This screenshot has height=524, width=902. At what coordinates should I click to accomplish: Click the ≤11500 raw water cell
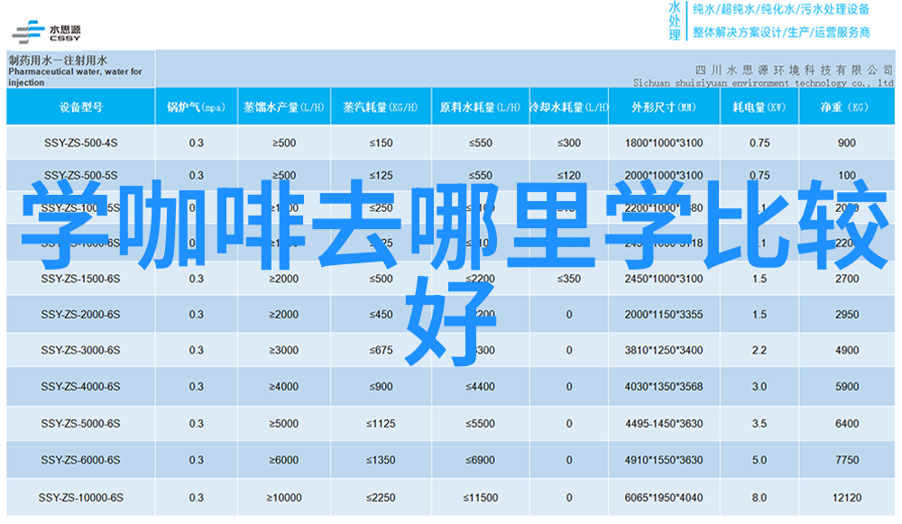(481, 498)
